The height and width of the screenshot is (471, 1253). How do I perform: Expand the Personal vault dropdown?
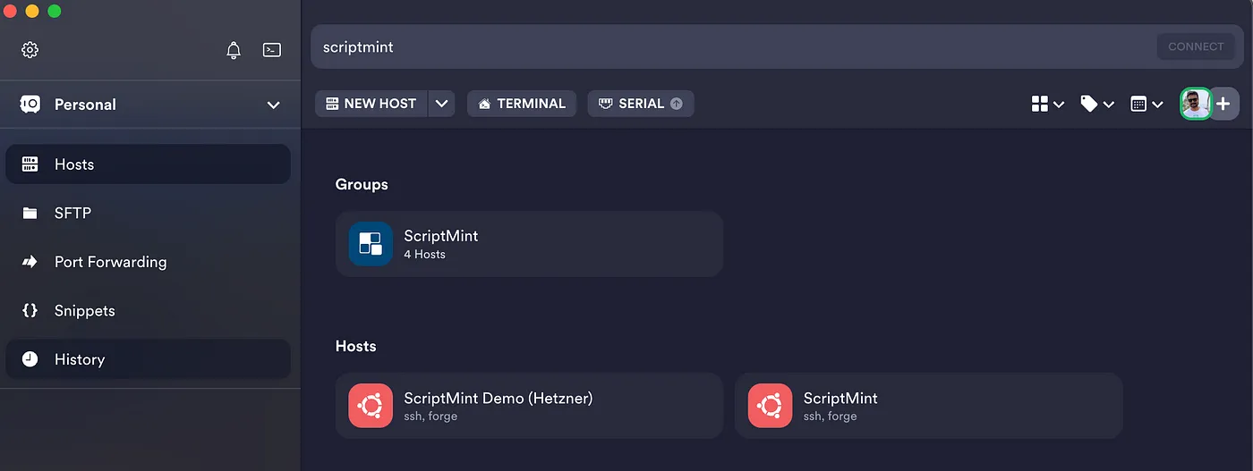pos(274,105)
